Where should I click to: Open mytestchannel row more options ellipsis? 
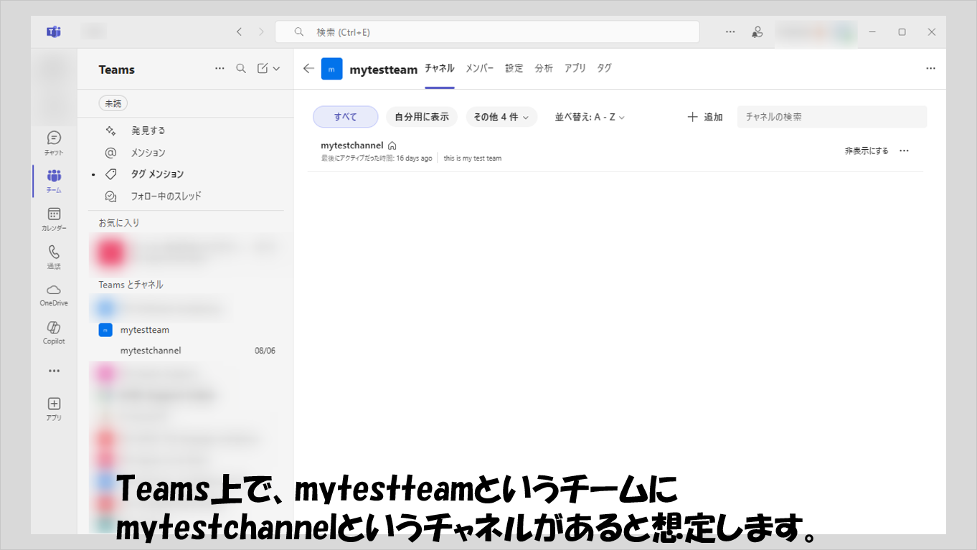[904, 151]
